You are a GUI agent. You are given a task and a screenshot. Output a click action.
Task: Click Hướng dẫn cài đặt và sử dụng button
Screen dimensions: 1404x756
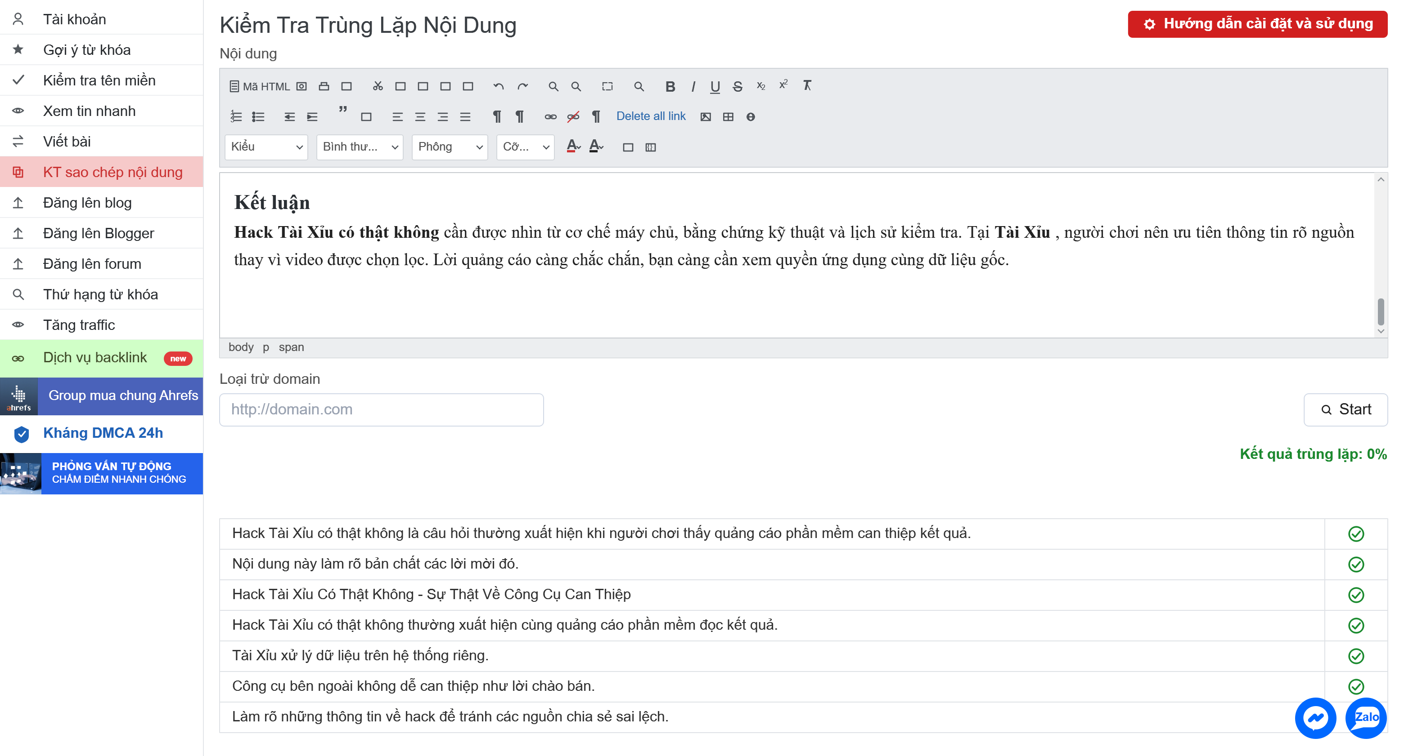pos(1257,24)
